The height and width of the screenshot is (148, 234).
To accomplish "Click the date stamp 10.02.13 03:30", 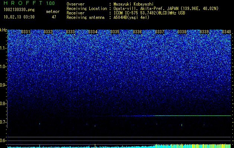I will 19,17.
